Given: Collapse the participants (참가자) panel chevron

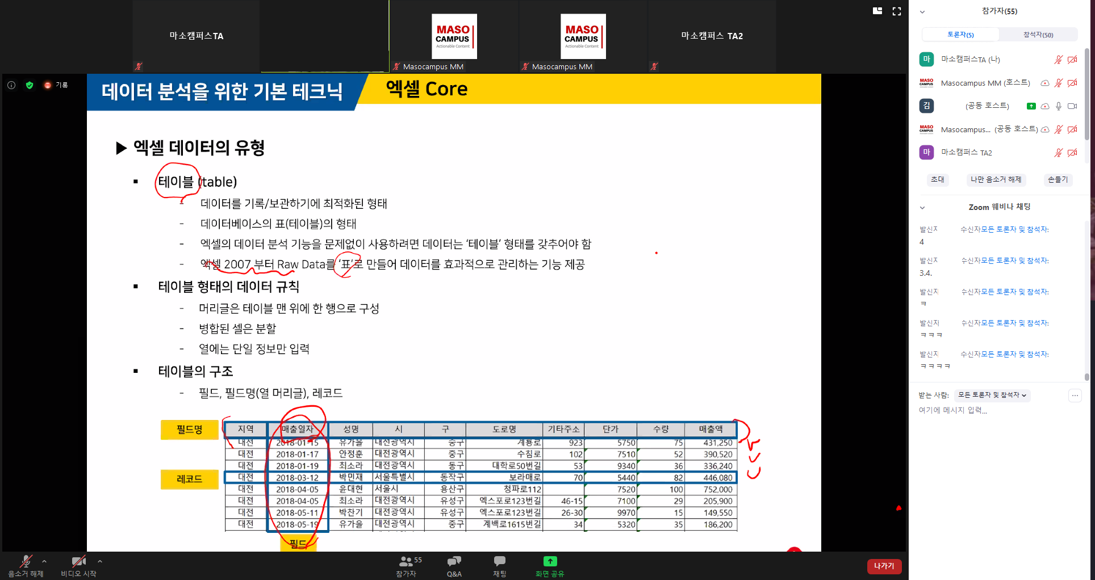Looking at the screenshot, I should tap(922, 11).
